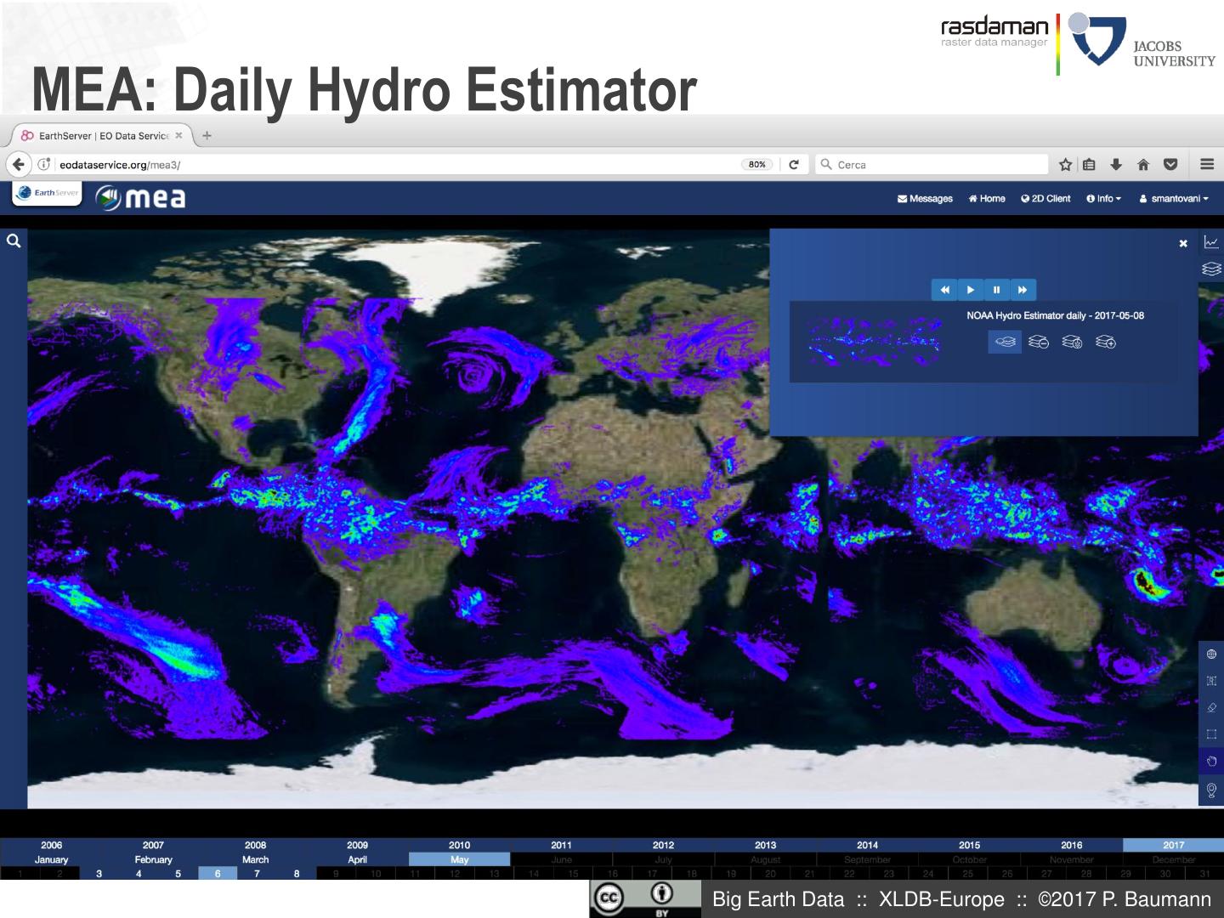Screen dimensions: 1224x918
Task: Bookmark the page with the star icon
Action: click(x=1065, y=165)
